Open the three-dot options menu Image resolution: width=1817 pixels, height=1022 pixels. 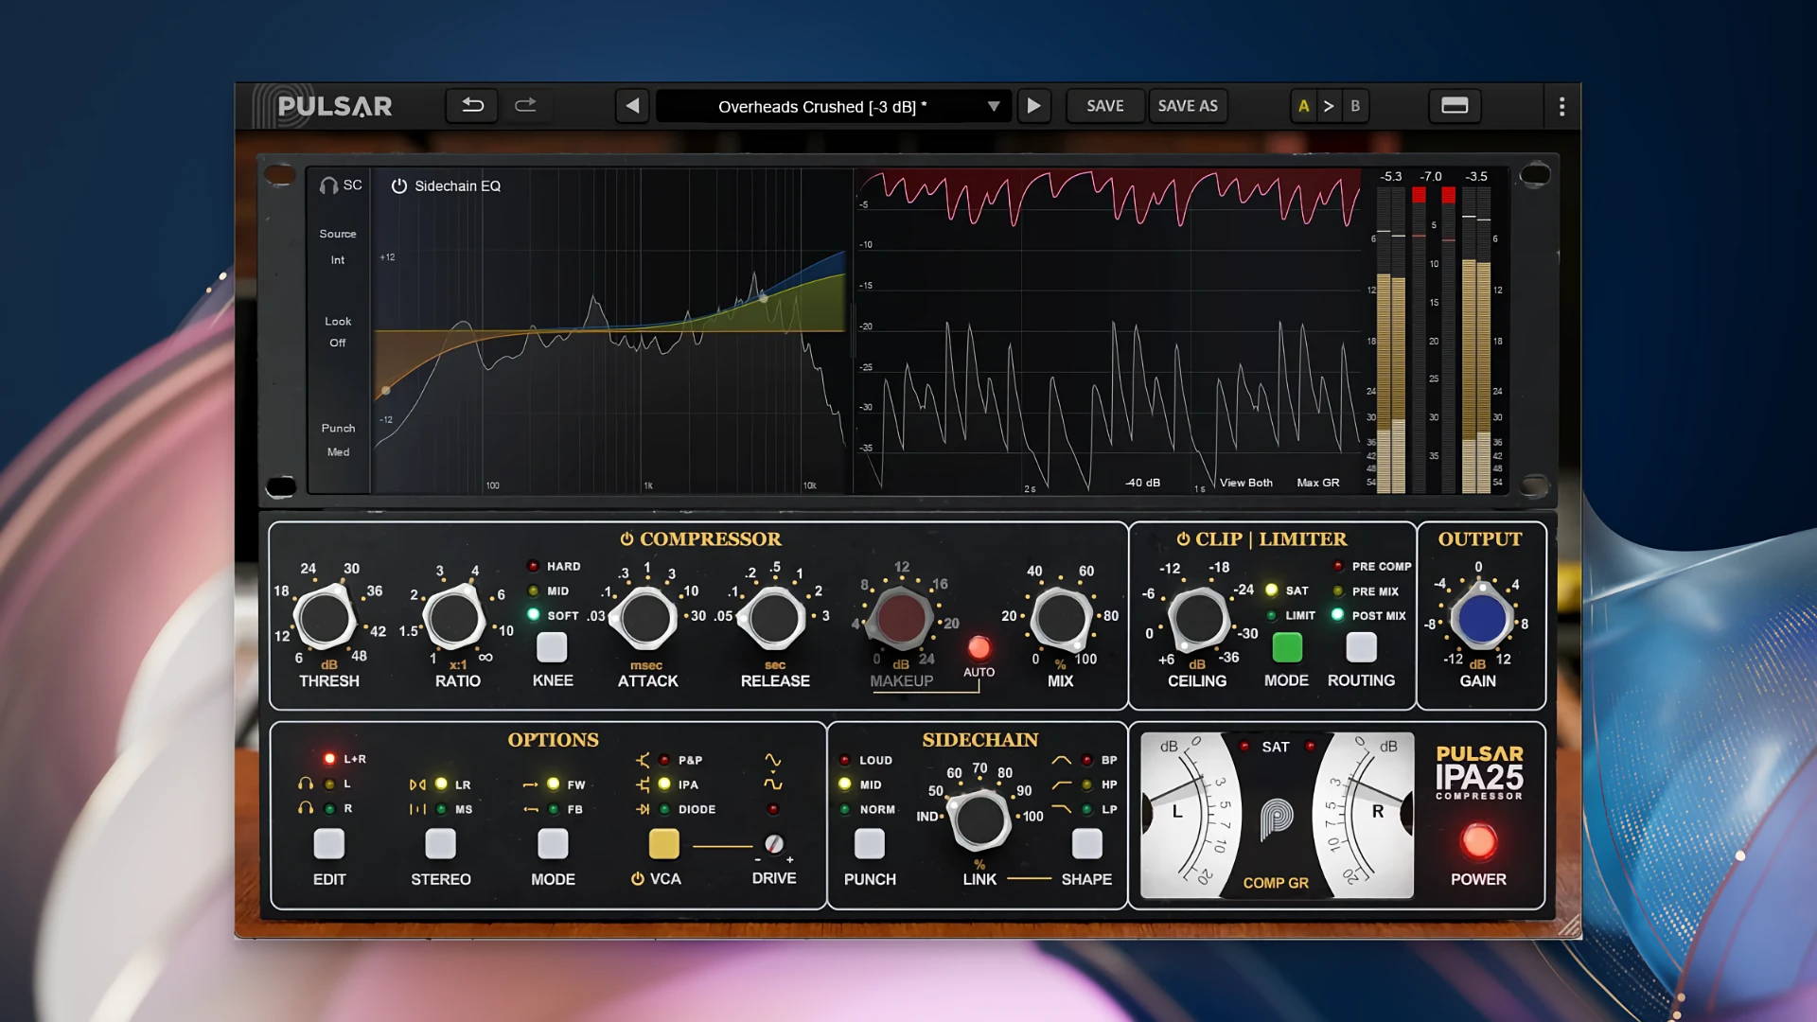pos(1561,106)
